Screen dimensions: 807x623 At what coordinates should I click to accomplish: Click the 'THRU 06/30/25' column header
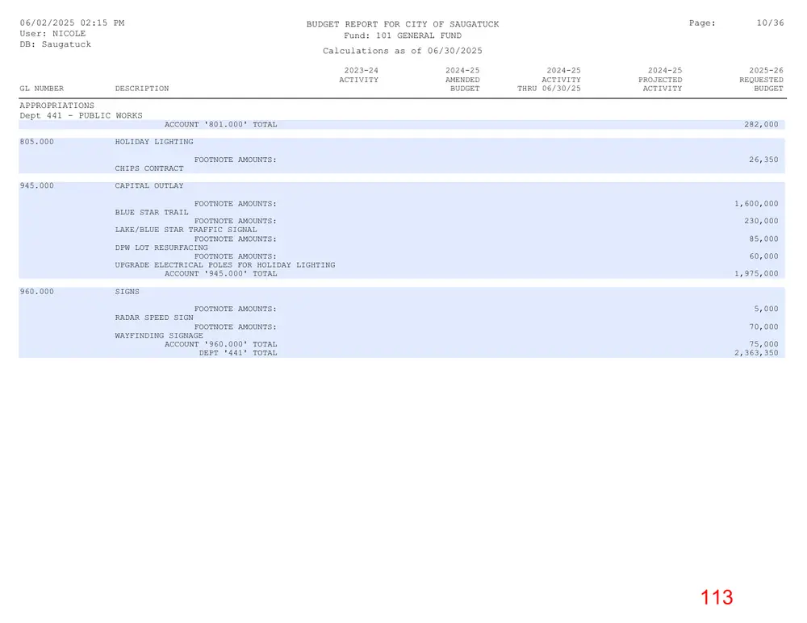pos(549,89)
